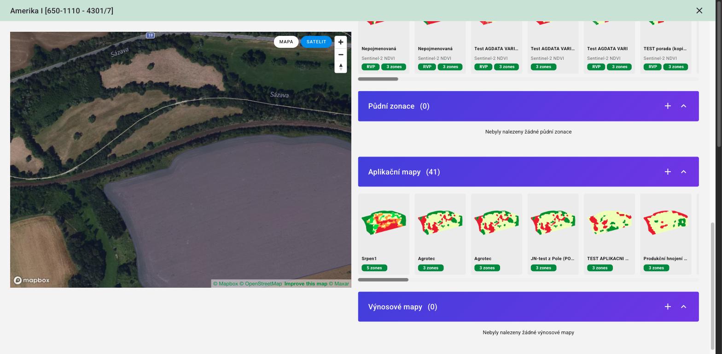
Task: Click the Aplikační mapy (41) heading
Action: [x=404, y=172]
